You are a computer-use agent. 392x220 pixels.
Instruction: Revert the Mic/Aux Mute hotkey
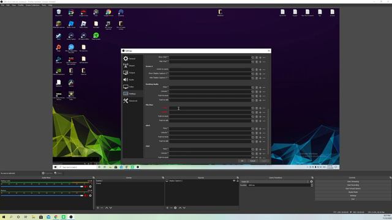tap(253, 108)
